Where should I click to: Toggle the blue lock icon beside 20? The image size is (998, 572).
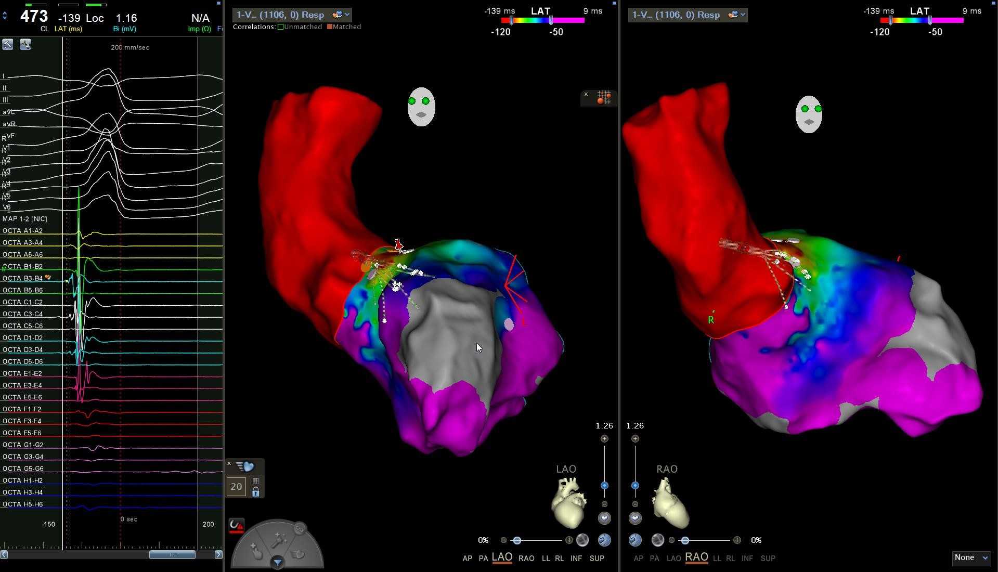pos(255,492)
